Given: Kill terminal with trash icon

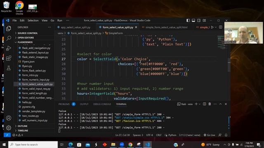Looking at the screenshot, I should (x=210, y=104).
